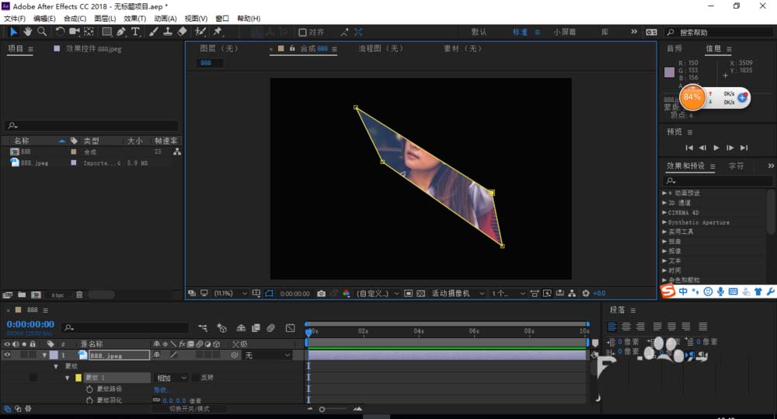777x419 pixels.
Task: Hide the 888.jpeg layer with eye toggle
Action: (x=8, y=355)
